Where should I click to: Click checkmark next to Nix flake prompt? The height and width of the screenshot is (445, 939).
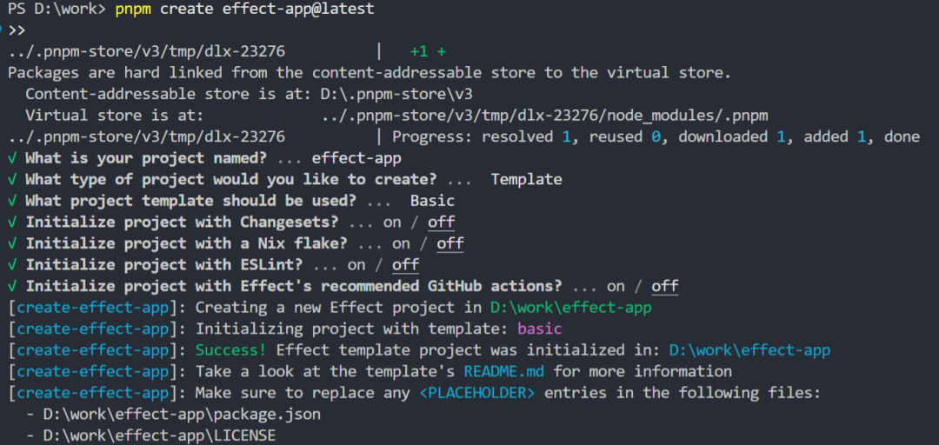point(12,243)
